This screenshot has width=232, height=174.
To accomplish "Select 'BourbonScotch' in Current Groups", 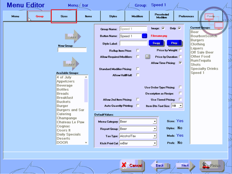I will (x=206, y=36).
